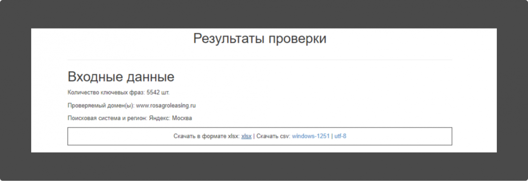
Task: Download csv in utf-8 encoding
Action: 340,136
